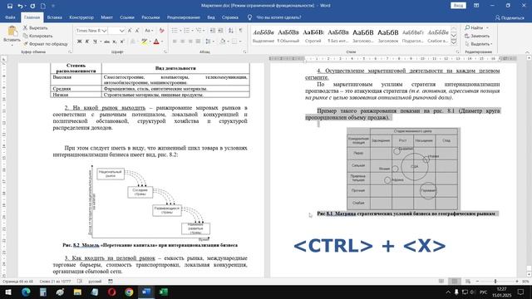Viewport: 532px width, 299px height.
Task: Activate Формат по образцу format painter
Action: coord(46,44)
